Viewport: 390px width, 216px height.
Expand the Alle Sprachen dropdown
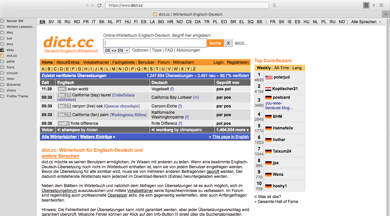366,22
